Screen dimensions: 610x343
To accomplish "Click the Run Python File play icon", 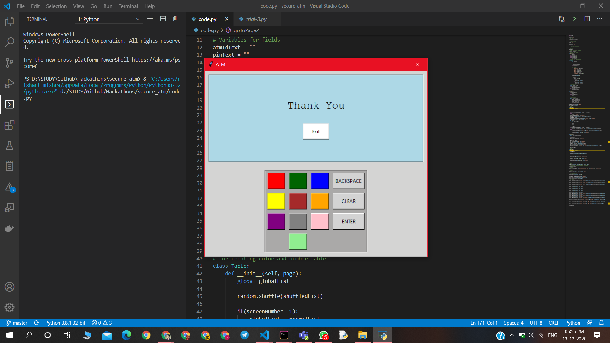I will click(x=574, y=19).
